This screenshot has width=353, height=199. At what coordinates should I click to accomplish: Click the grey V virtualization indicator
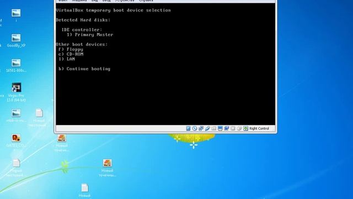233,128
